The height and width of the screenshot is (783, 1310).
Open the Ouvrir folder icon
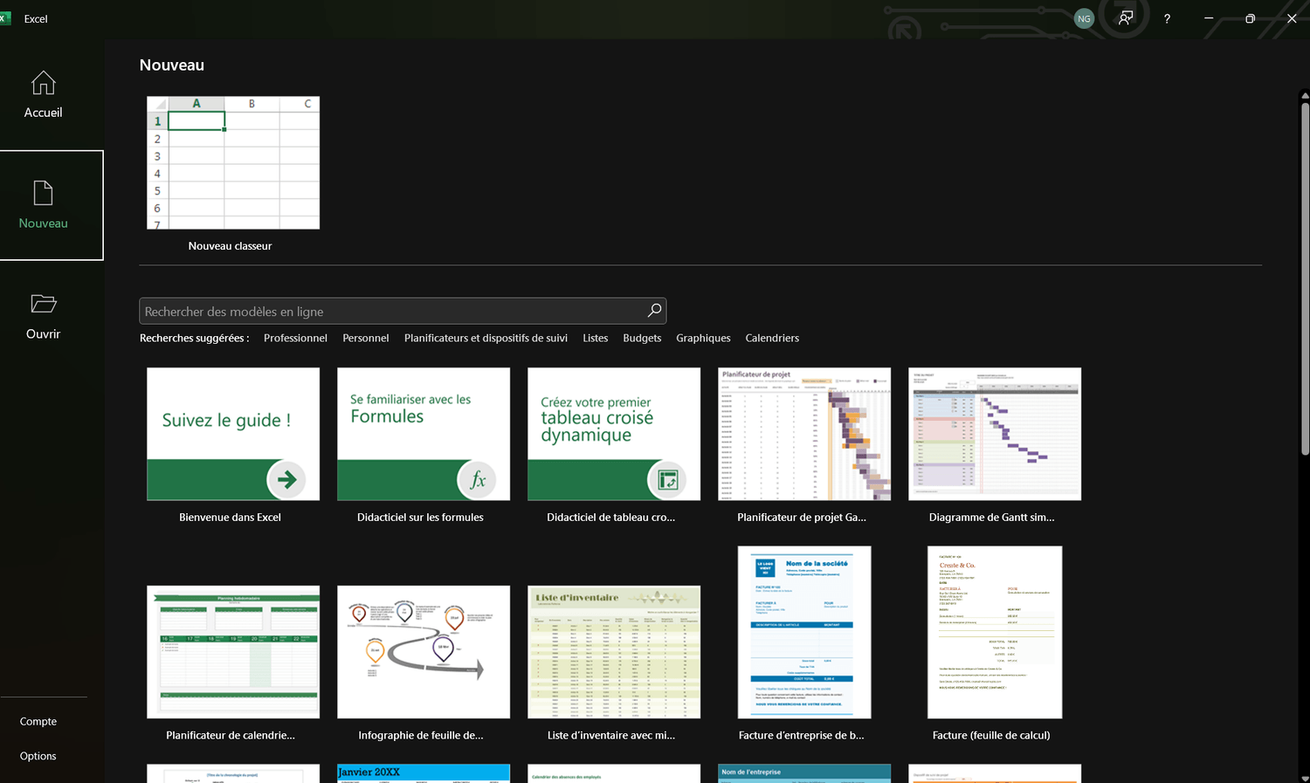(x=43, y=304)
